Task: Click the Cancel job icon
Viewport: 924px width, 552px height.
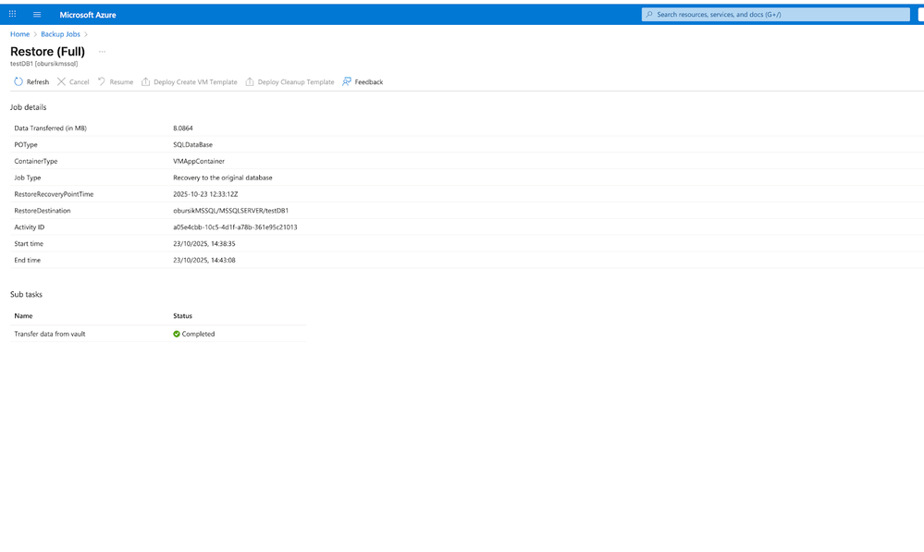Action: tap(62, 82)
